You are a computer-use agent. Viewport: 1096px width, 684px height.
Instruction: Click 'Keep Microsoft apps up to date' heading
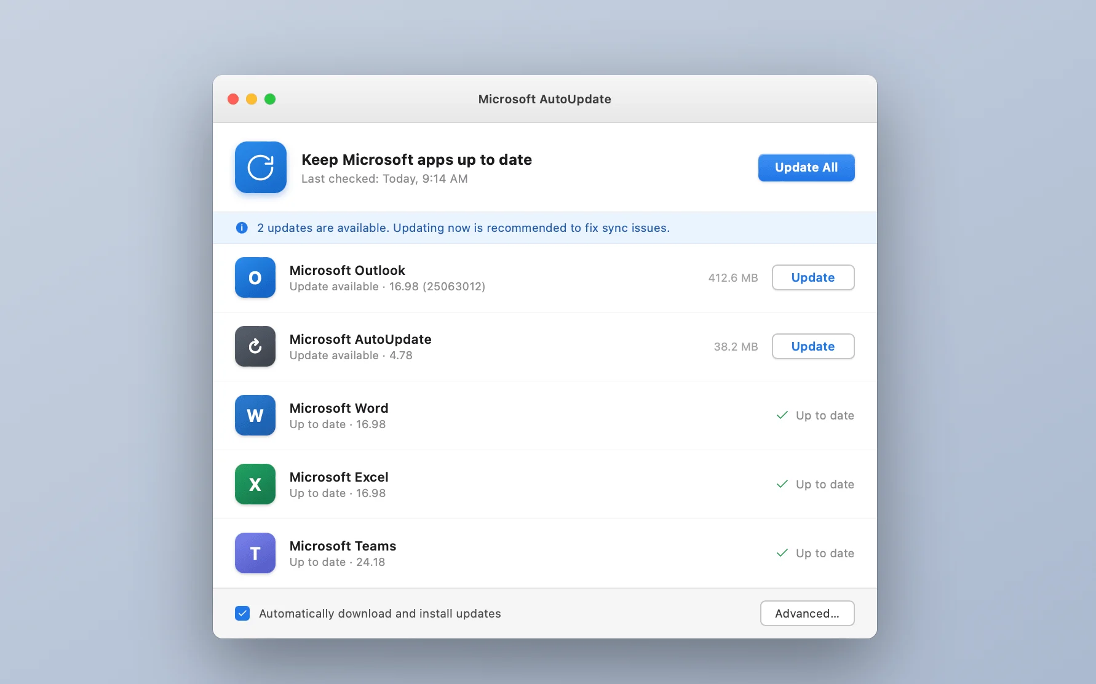click(x=416, y=159)
